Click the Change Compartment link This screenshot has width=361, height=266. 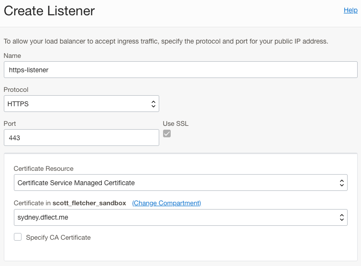(166, 203)
